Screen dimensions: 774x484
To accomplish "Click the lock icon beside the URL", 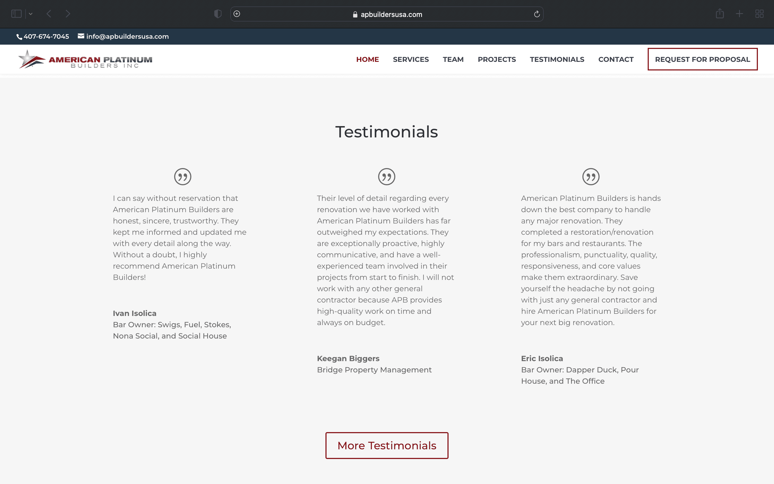I will click(355, 15).
